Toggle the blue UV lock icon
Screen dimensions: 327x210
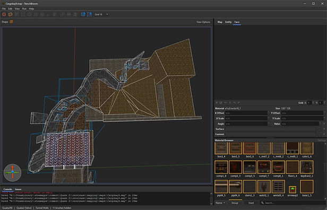tap(89, 14)
